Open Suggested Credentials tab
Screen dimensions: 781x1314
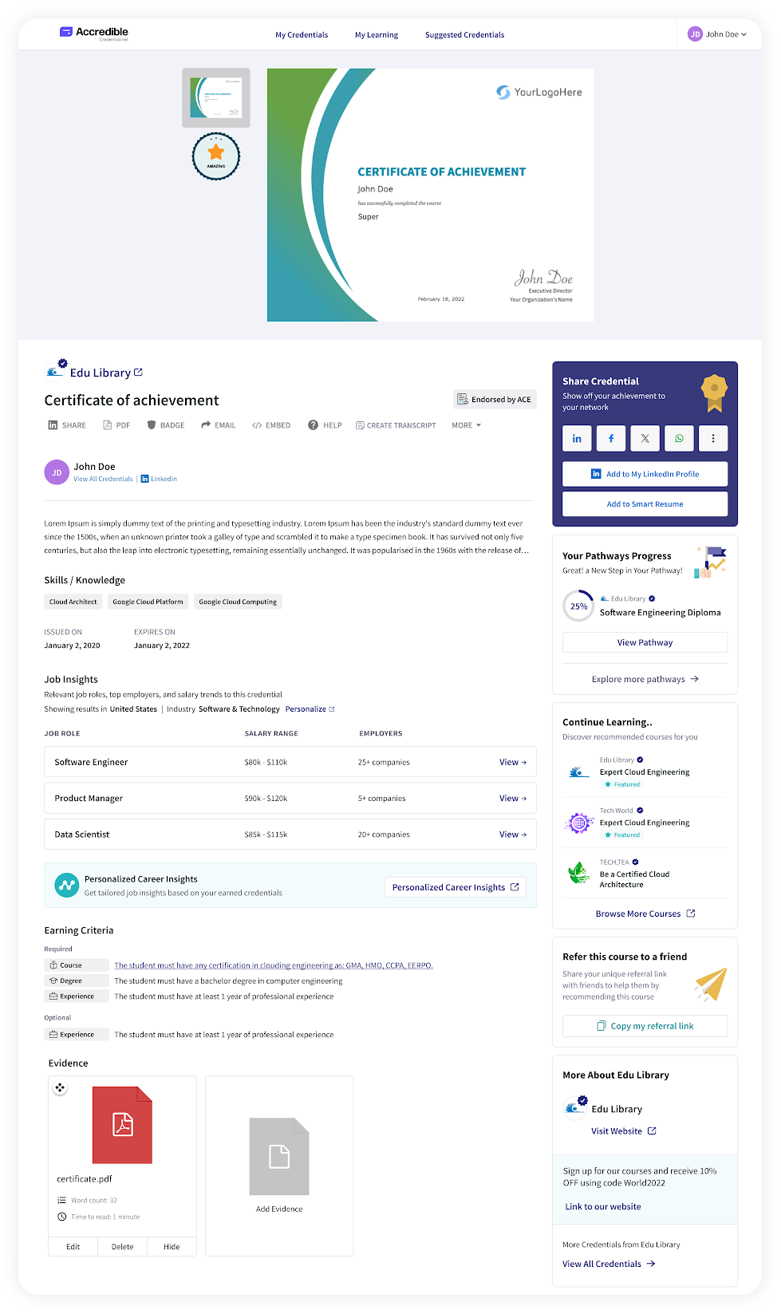click(464, 35)
